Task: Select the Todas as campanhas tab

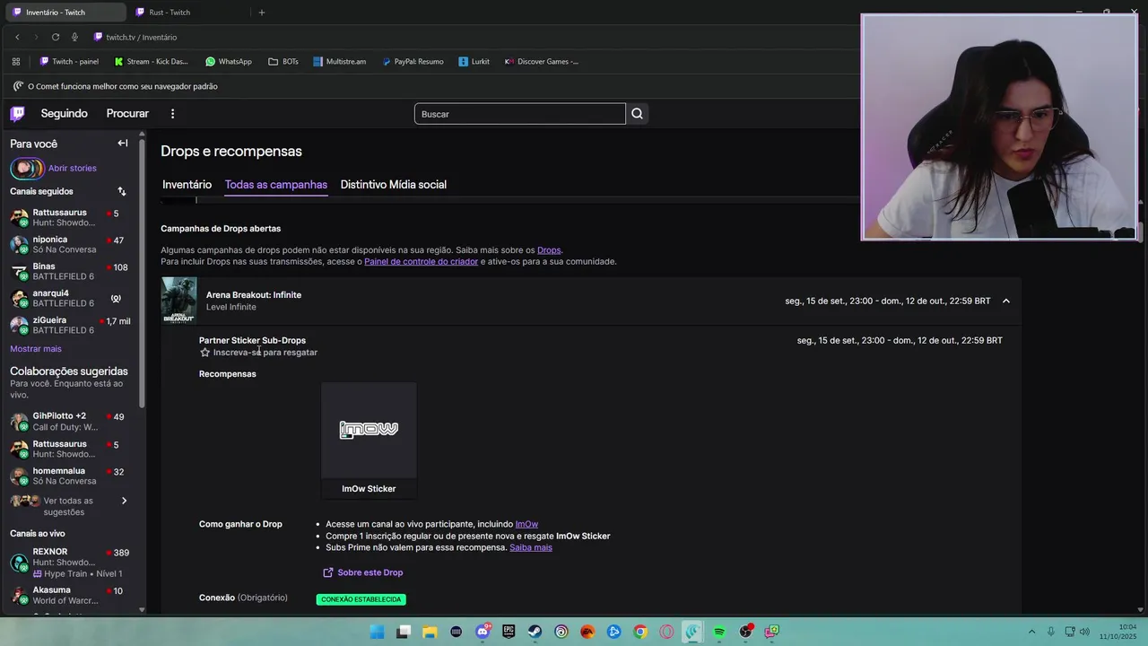Action: pyautogui.click(x=276, y=185)
